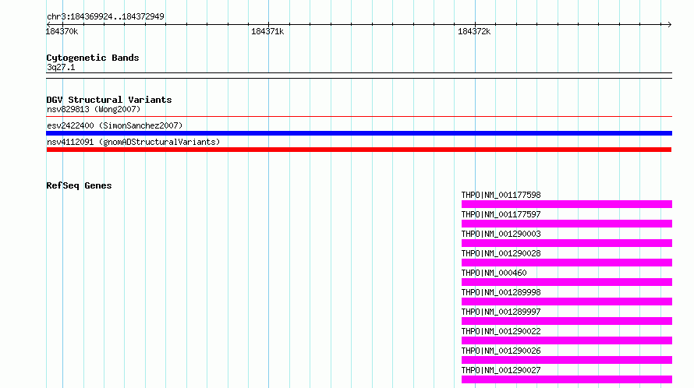Select the THPO|NM_001289997 transcript label

501,312
